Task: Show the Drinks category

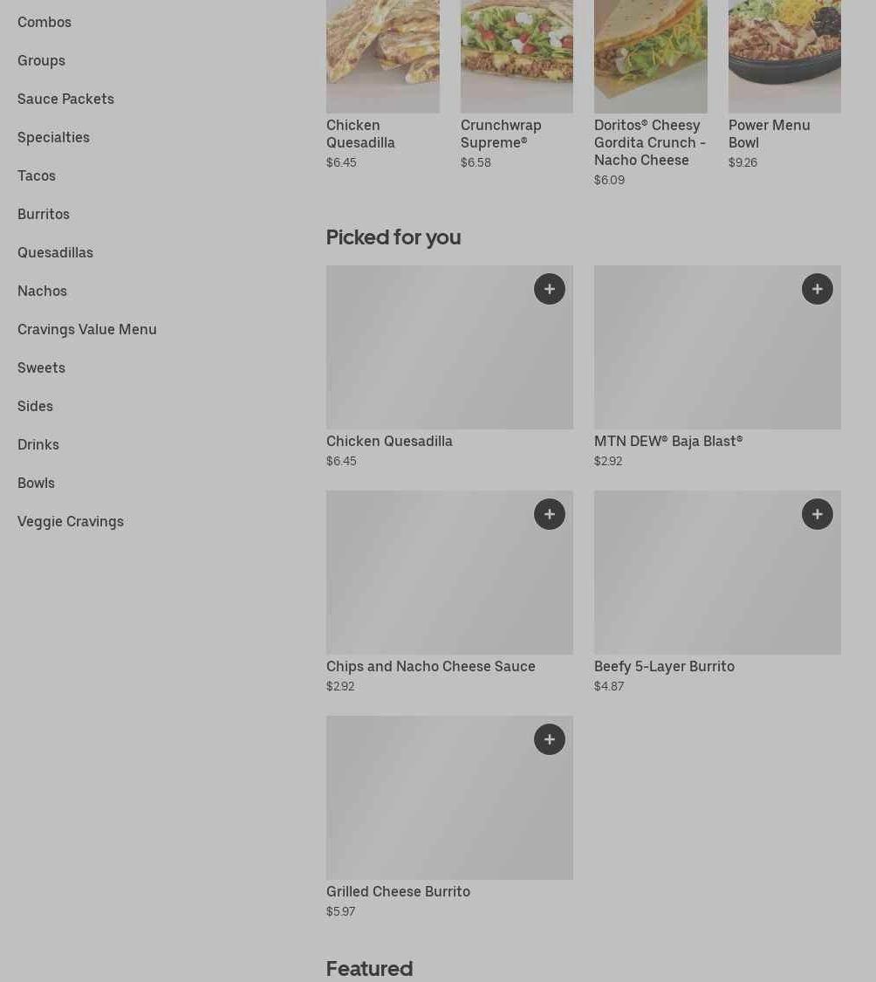Action: click(x=38, y=444)
